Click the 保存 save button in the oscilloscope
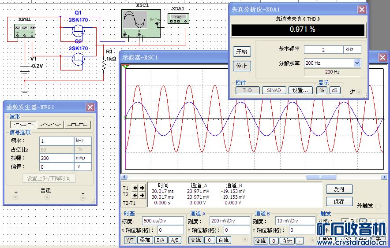Screen dimensions: 390x248 [339, 201]
